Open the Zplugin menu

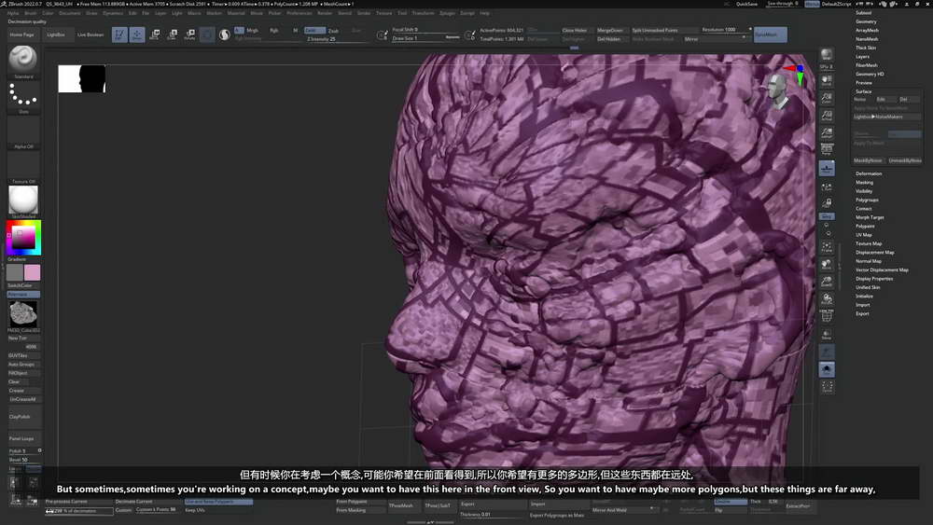click(447, 13)
